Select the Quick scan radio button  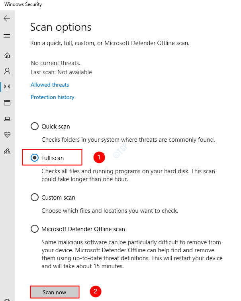[35, 126]
